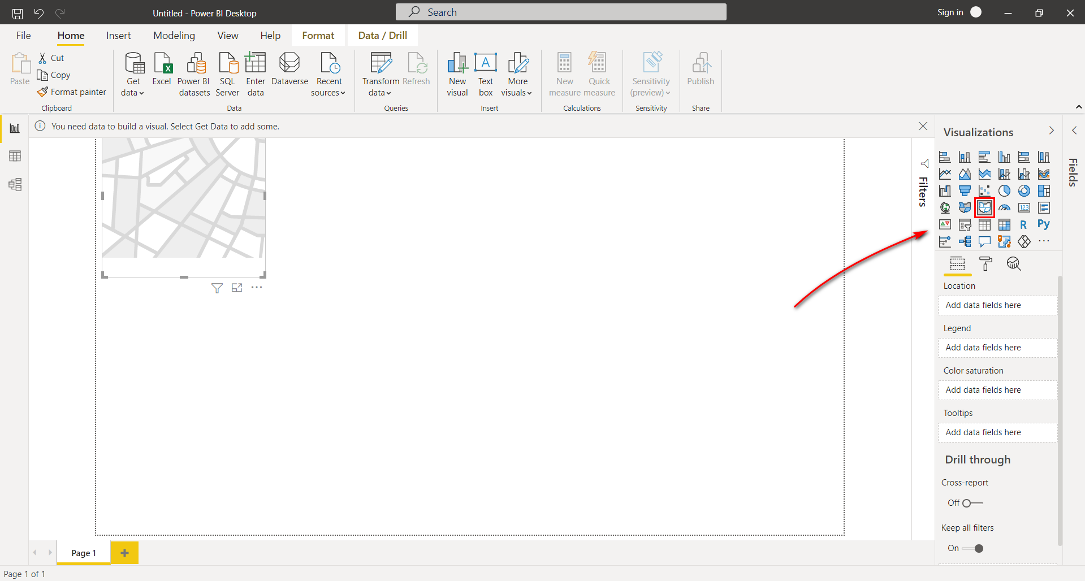
Task: Switch to the Insert ribbon tab
Action: [118, 35]
